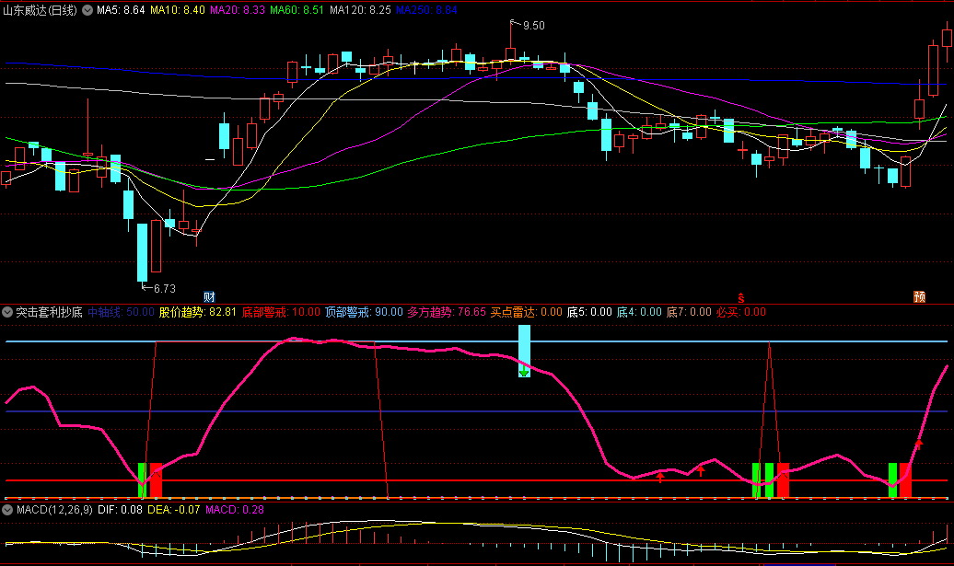Open dropdown arrow beside 山东威达(日线) title
This screenshot has height=566, width=954.
pos(87,10)
